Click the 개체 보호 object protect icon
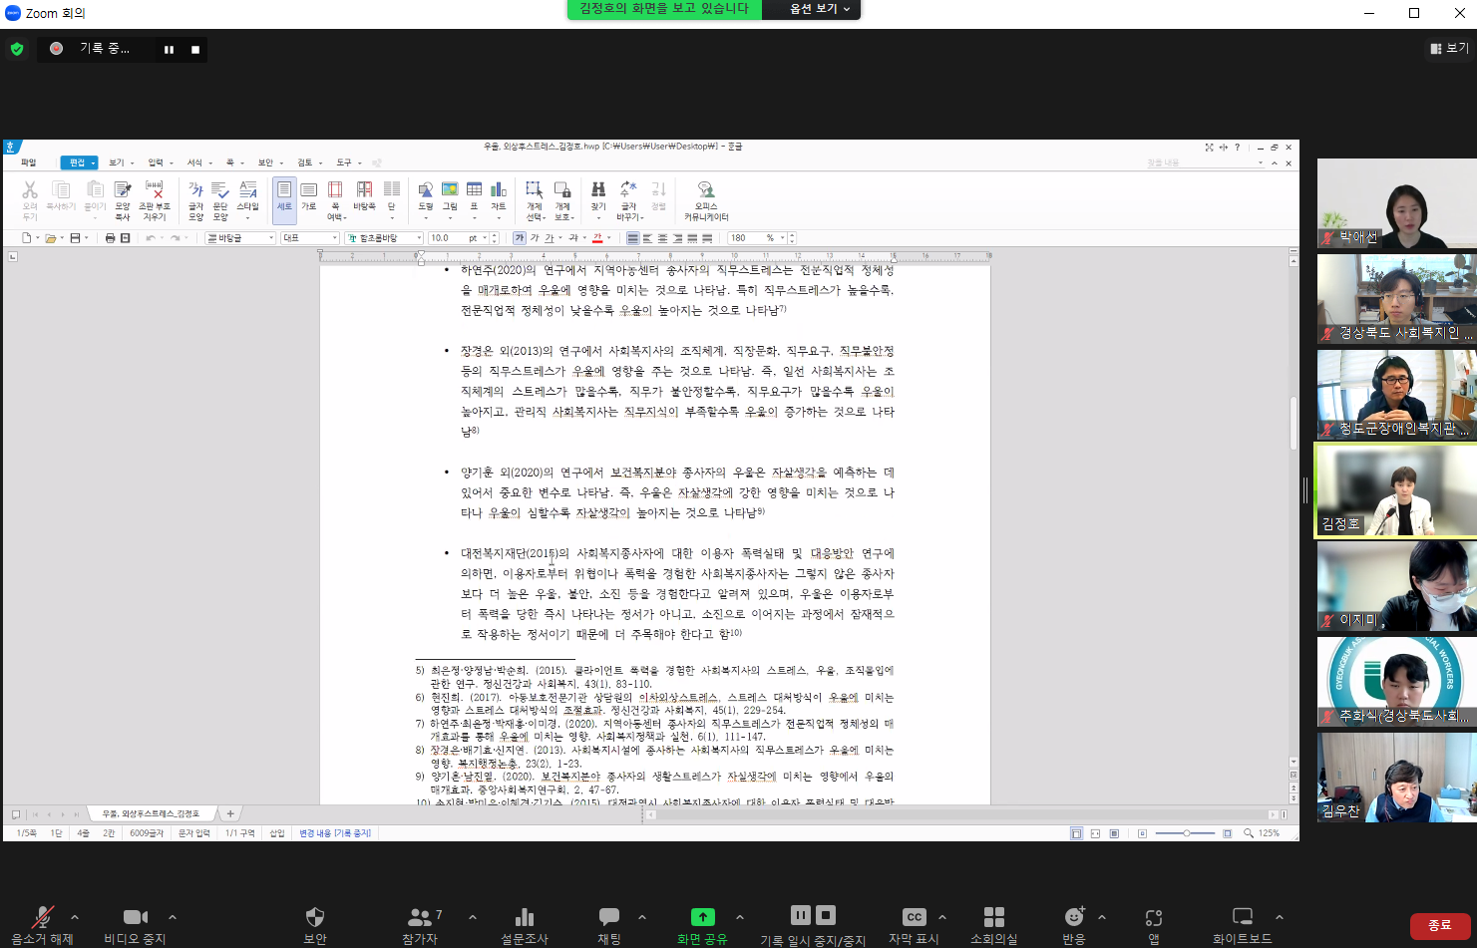Image resolution: width=1477 pixels, height=948 pixels. pos(562,200)
